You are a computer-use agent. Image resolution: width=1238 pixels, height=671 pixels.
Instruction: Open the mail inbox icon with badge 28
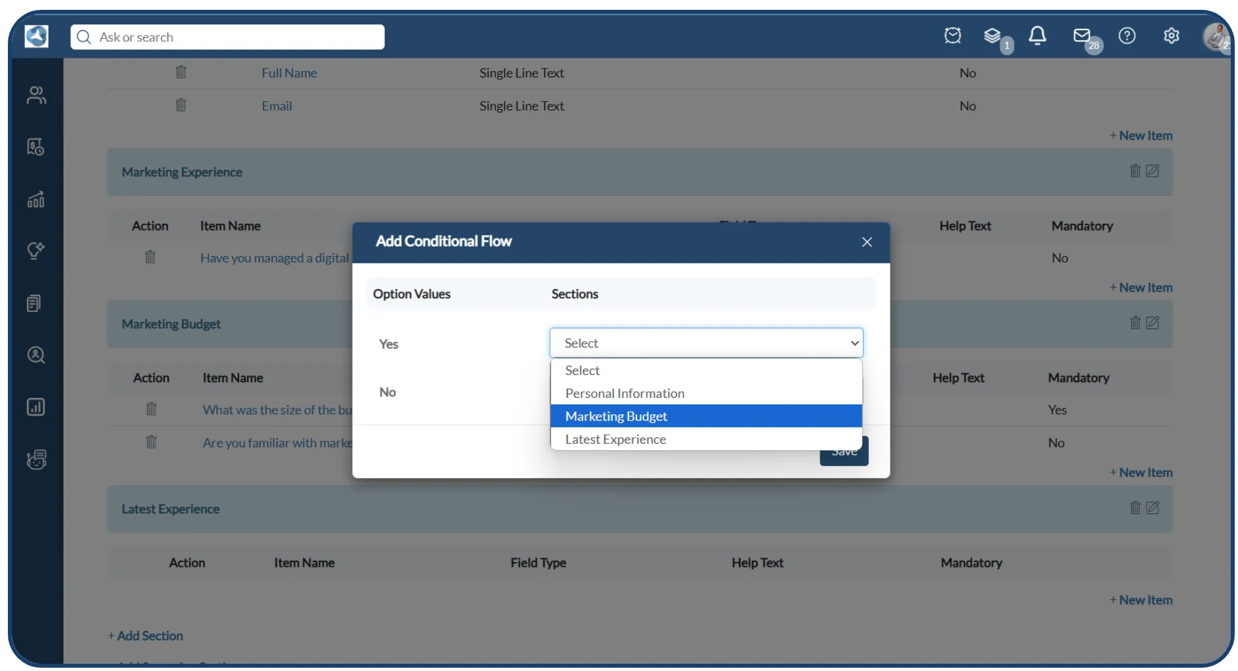(1082, 35)
